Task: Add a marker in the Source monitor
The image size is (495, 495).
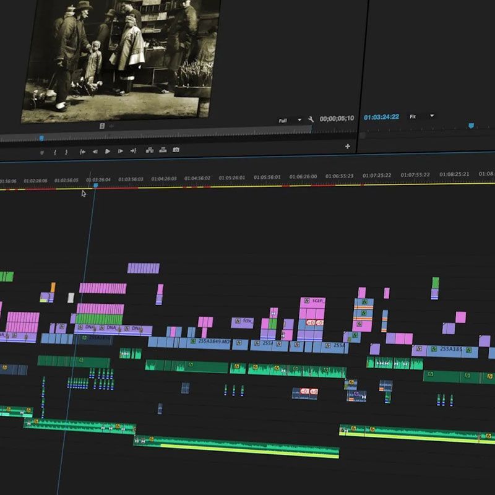Action: tap(41, 153)
